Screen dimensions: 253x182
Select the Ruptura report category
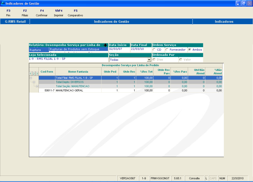click(39, 50)
